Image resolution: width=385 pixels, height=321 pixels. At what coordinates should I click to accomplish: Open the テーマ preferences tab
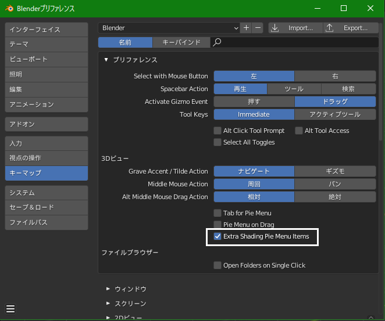coord(47,44)
